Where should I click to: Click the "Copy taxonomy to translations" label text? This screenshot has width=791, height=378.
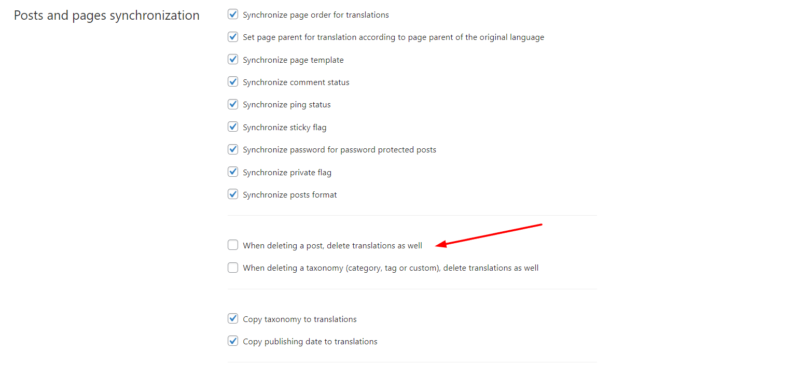pyautogui.click(x=299, y=319)
